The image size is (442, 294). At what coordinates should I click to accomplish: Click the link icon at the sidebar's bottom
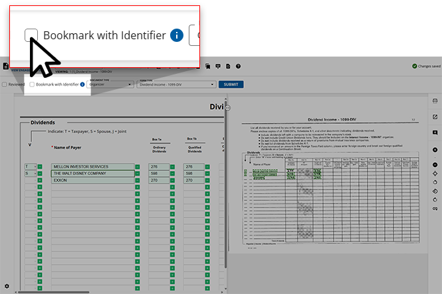435,208
